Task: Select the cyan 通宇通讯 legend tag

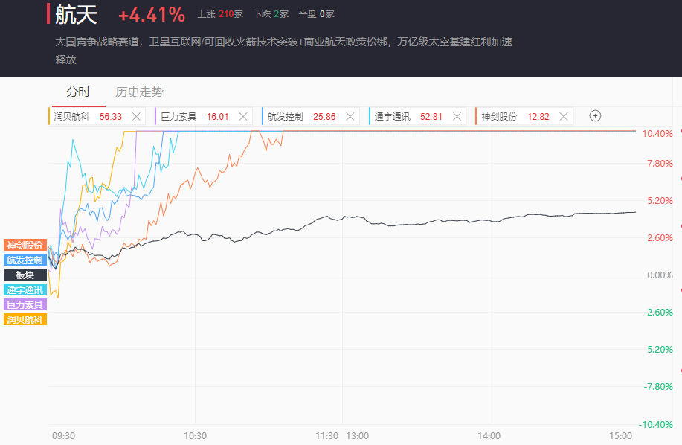Action: click(x=25, y=289)
